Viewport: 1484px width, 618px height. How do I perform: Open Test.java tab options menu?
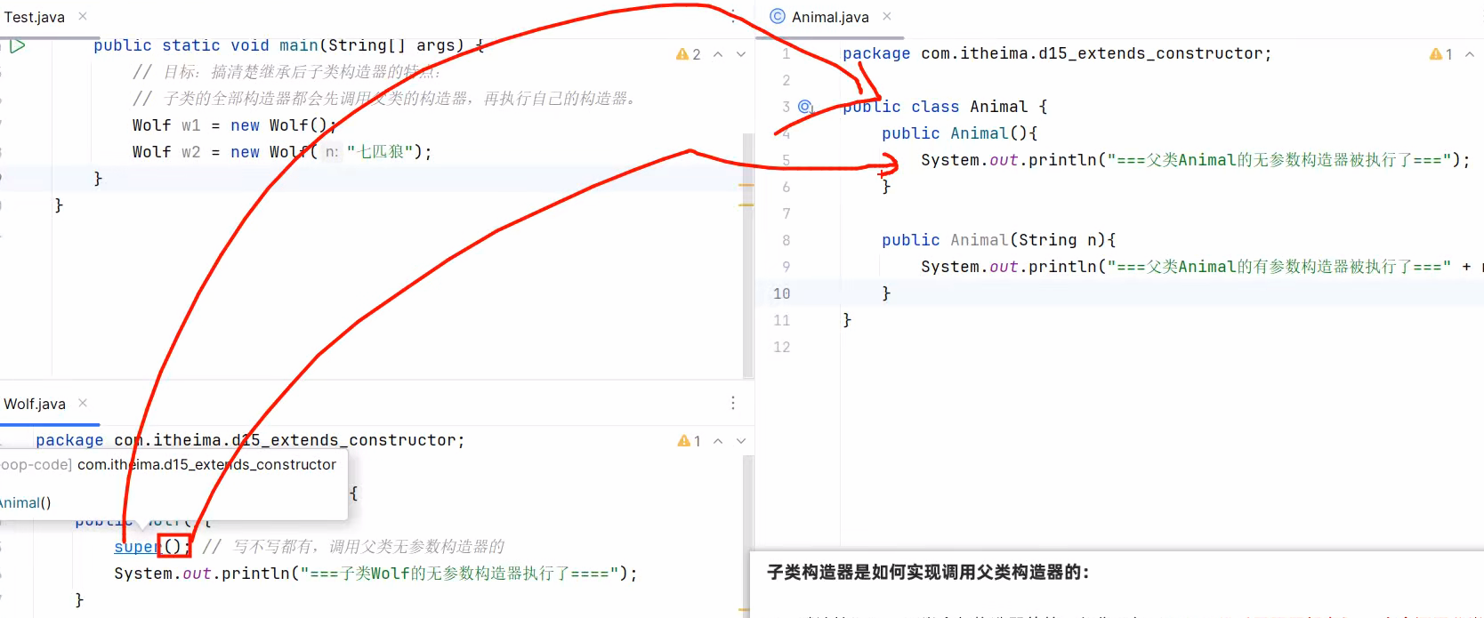pos(733,16)
